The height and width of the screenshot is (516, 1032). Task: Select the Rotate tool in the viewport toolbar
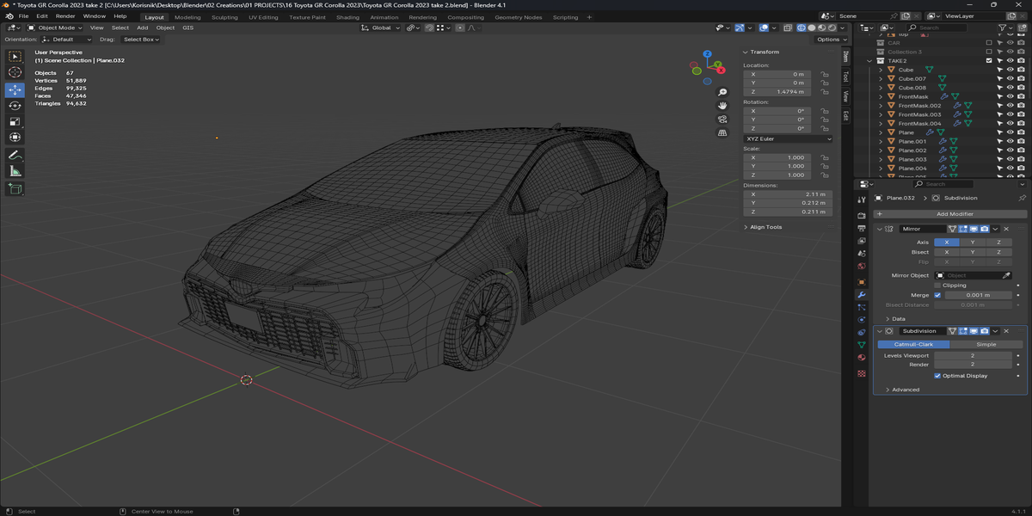tap(15, 105)
